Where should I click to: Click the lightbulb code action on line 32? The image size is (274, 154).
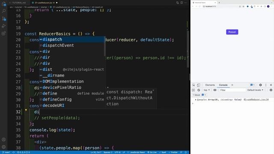[x=26, y=110]
